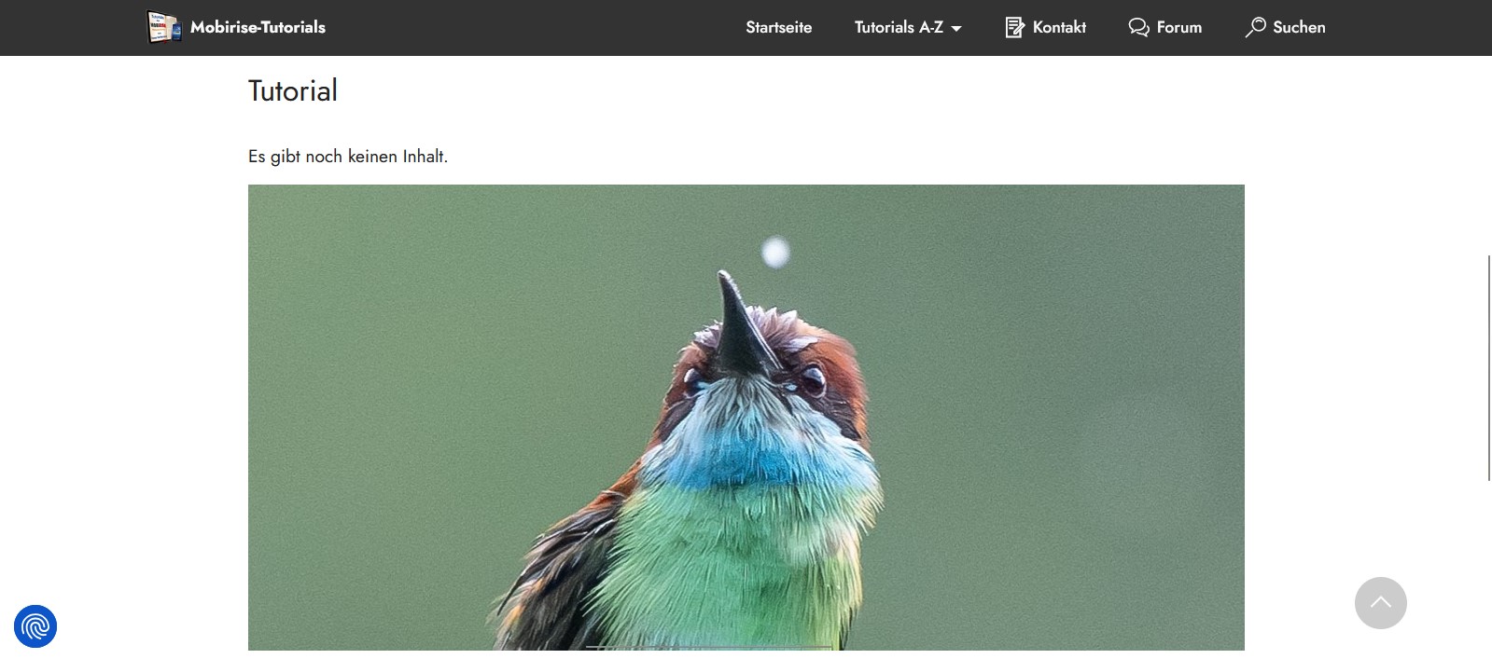Screen dimensions: 1492x659
Task: Open the blue fingerprint privacy settings icon
Action: pos(35,626)
